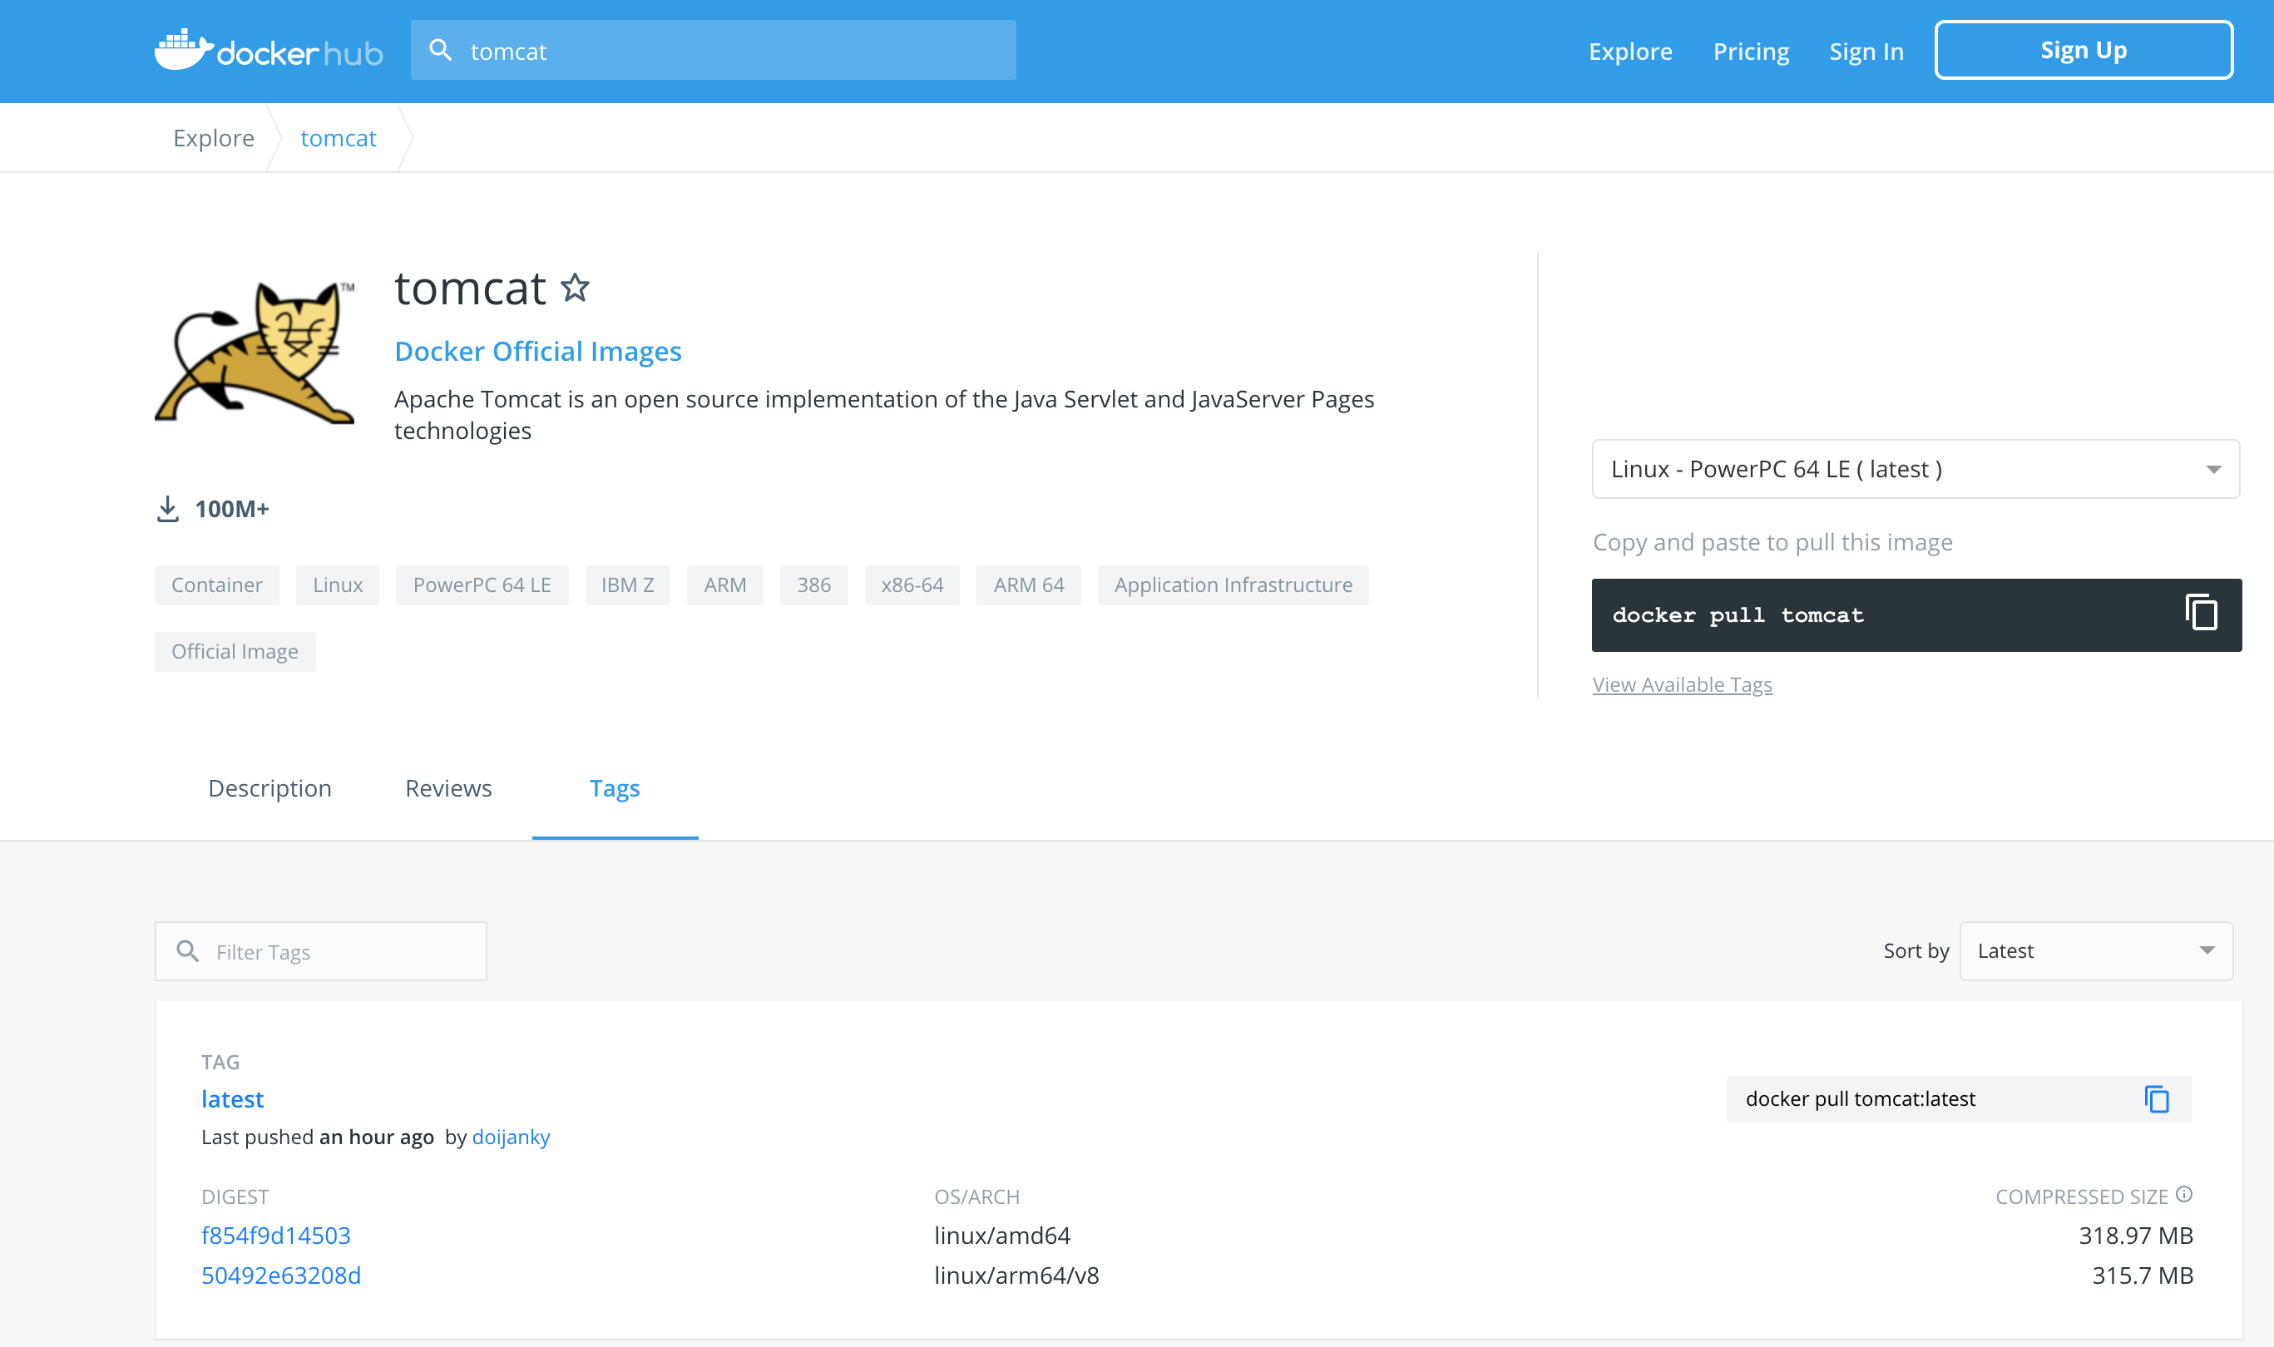Open the doijanky user profile link
This screenshot has width=2274, height=1347.
[511, 1137]
